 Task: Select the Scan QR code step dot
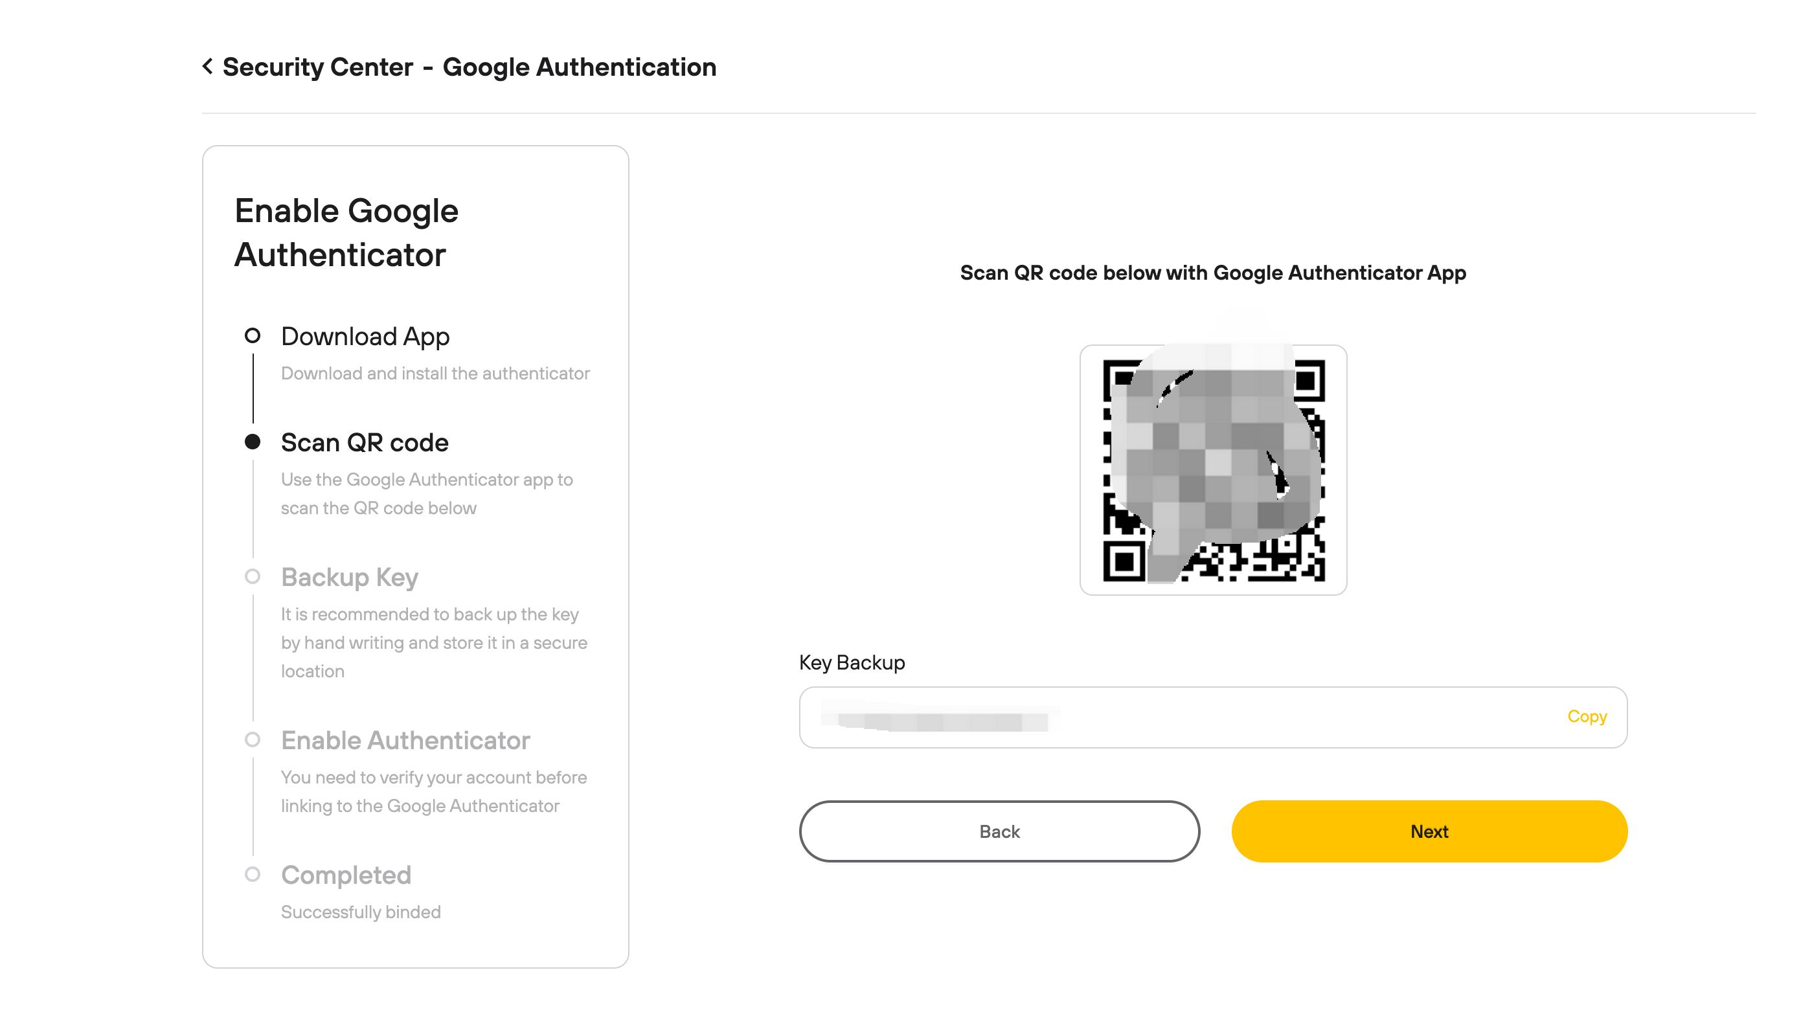click(253, 442)
